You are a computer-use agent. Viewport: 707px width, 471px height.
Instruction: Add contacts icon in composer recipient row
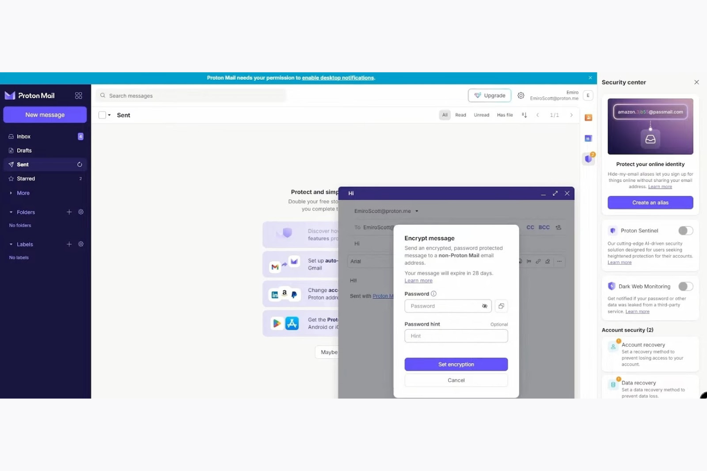558,228
